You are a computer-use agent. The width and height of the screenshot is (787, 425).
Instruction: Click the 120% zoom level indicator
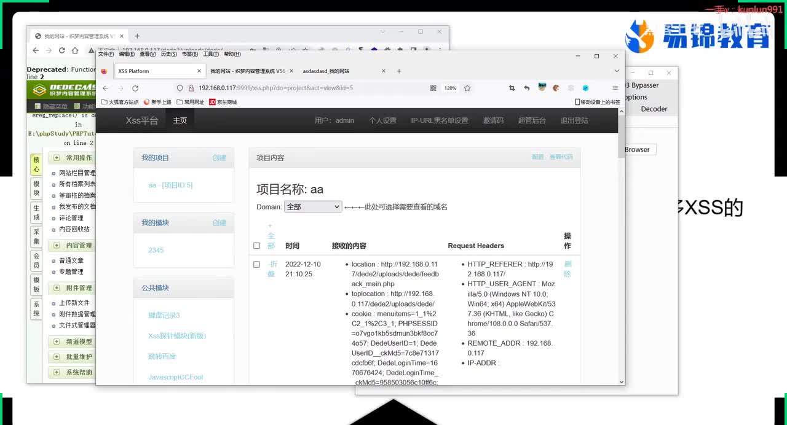click(450, 88)
